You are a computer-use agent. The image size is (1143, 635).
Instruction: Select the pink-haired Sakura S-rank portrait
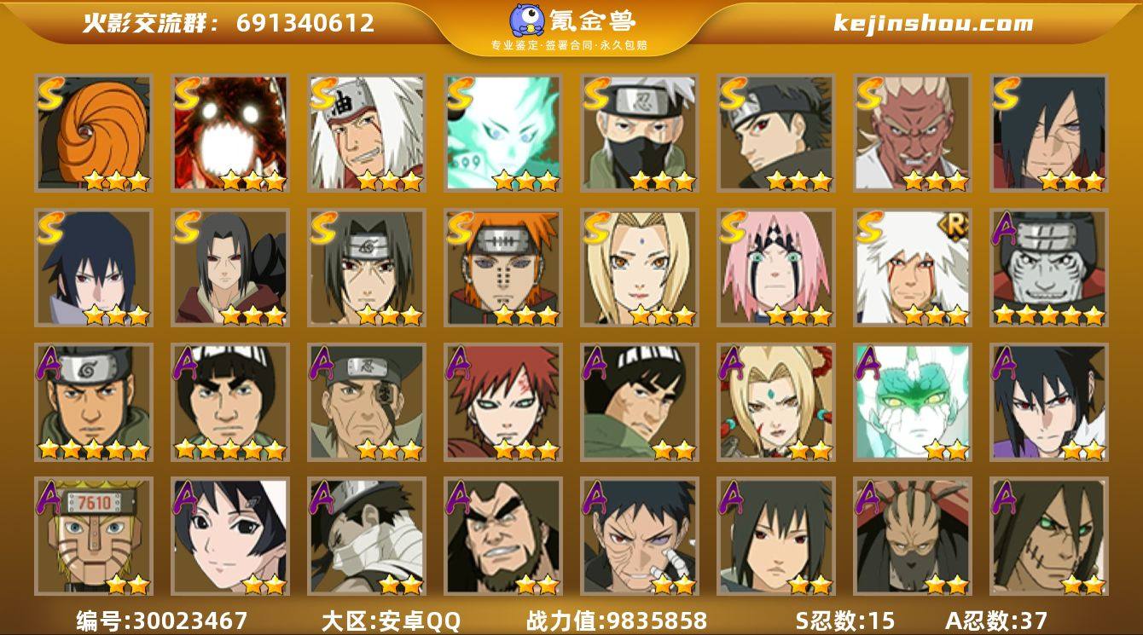click(776, 268)
